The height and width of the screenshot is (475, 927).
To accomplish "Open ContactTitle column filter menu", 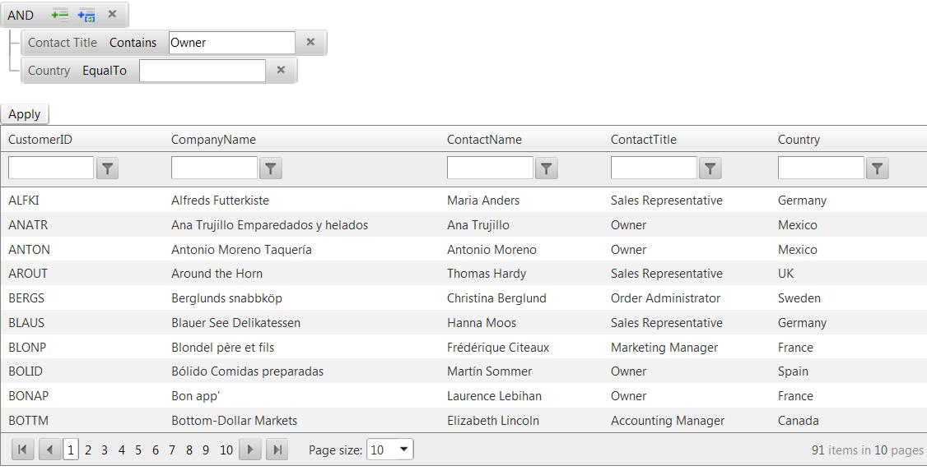I will coord(710,168).
